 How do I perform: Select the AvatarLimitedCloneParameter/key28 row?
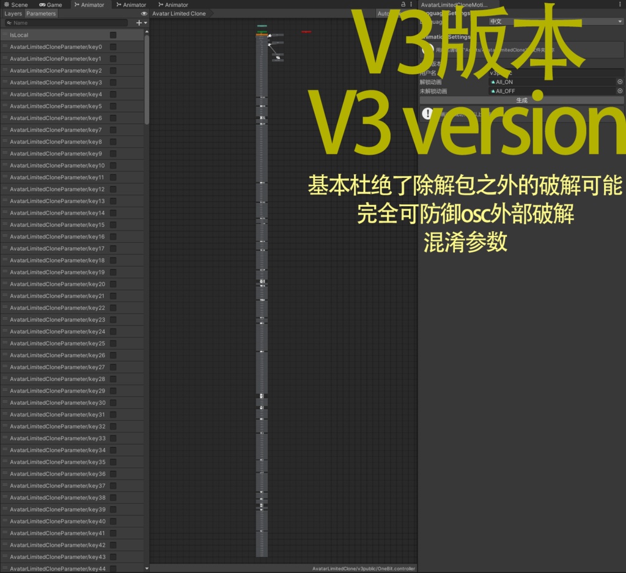72,379
